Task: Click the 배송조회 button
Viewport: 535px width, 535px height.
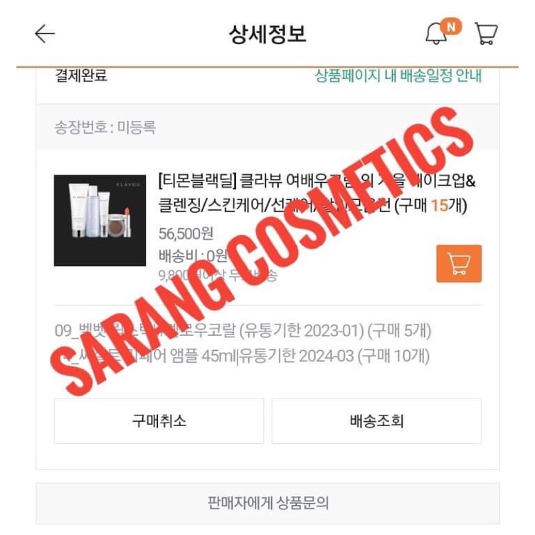Action: [376, 420]
